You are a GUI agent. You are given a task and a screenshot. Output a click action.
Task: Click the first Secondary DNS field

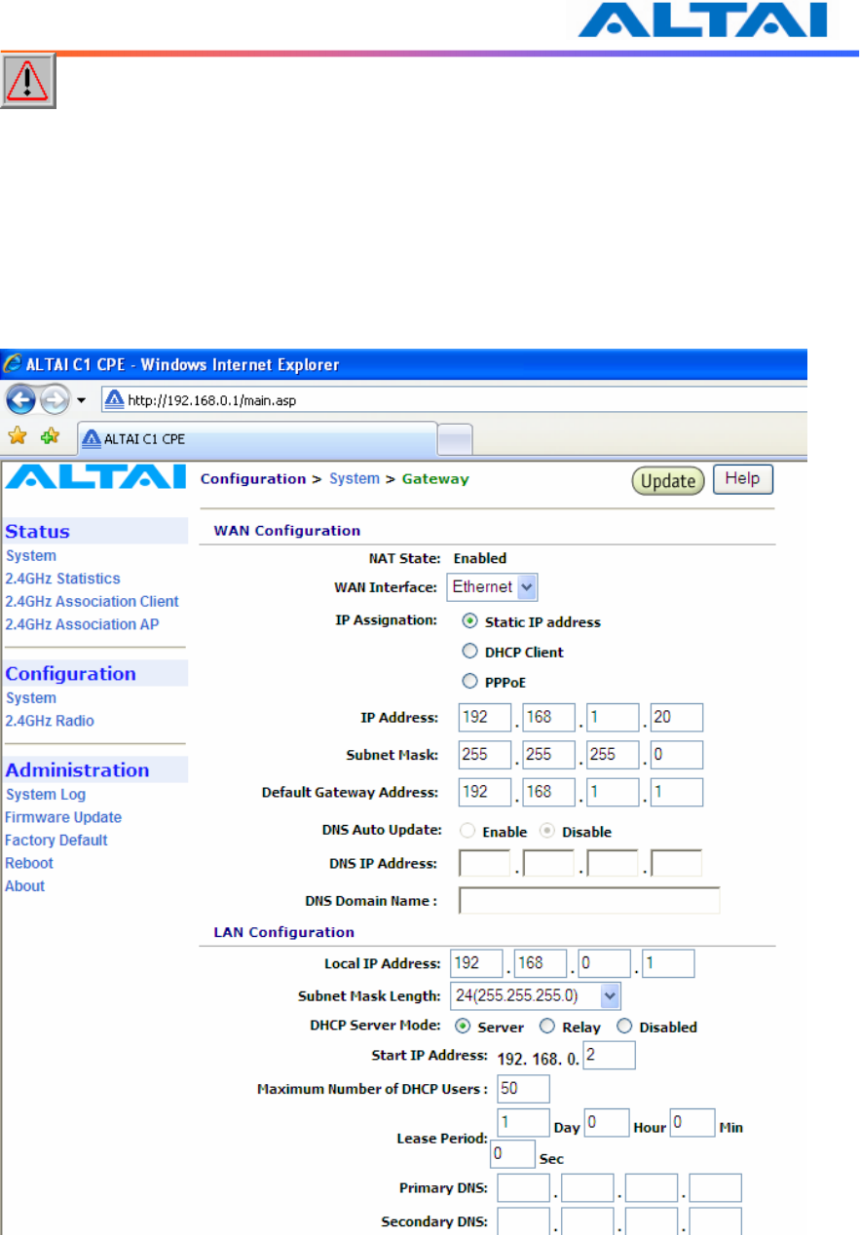[523, 1220]
